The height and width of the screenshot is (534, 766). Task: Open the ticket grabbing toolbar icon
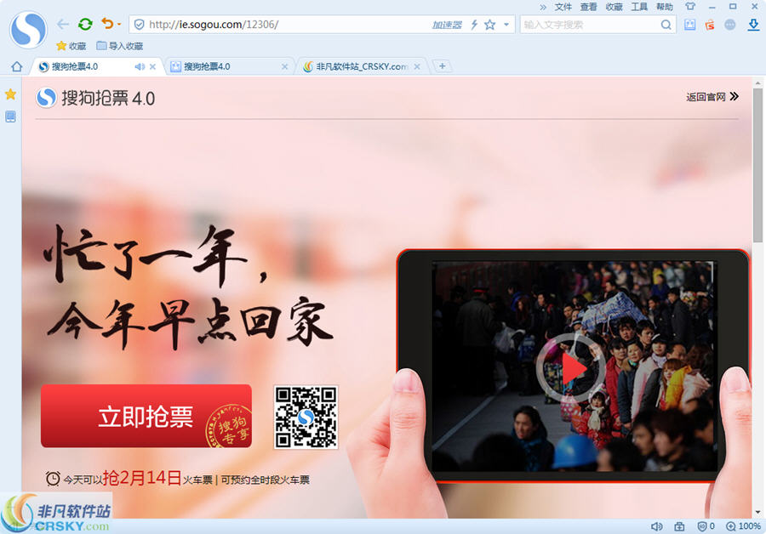689,25
